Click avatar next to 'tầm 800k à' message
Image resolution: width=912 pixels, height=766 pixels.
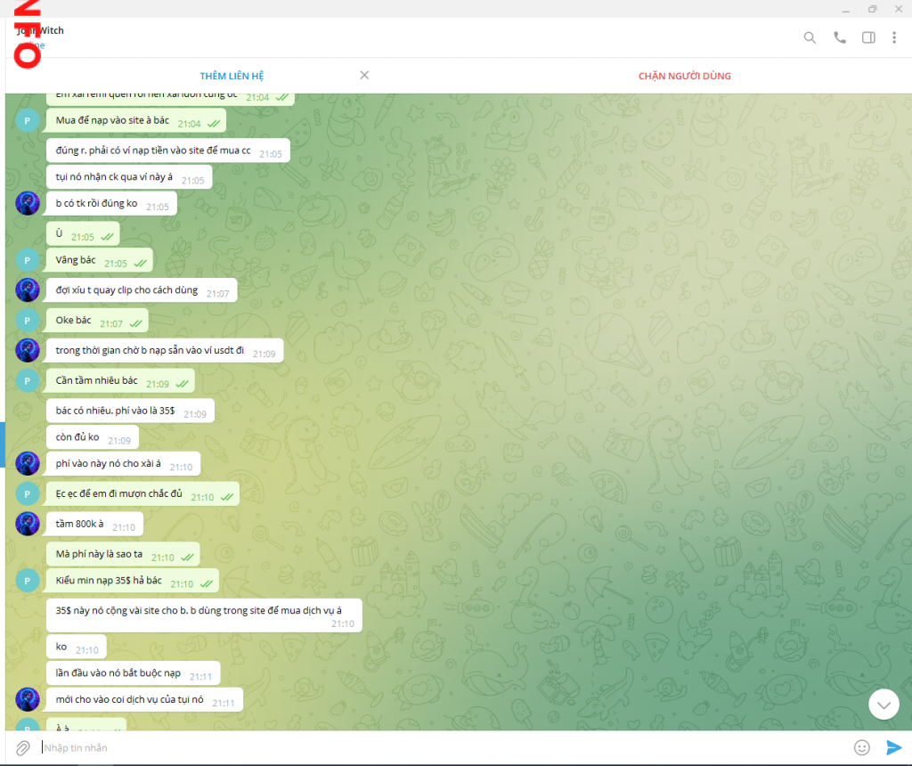28,524
